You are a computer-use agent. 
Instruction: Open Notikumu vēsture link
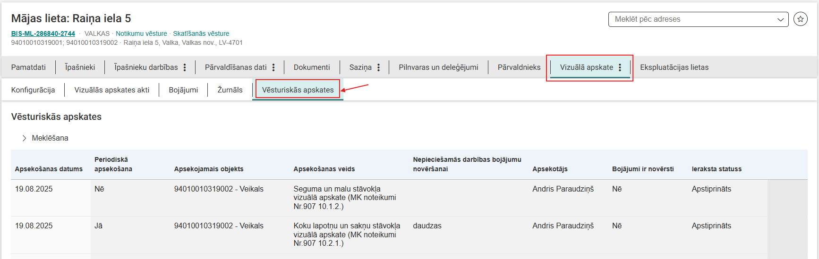point(141,33)
